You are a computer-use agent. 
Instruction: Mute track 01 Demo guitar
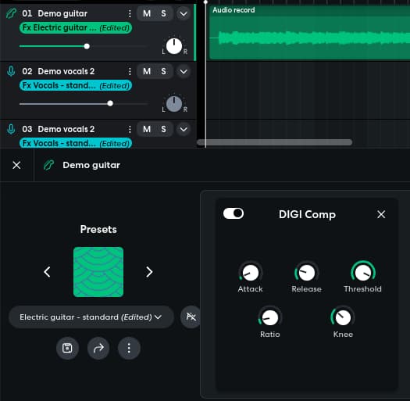[147, 13]
